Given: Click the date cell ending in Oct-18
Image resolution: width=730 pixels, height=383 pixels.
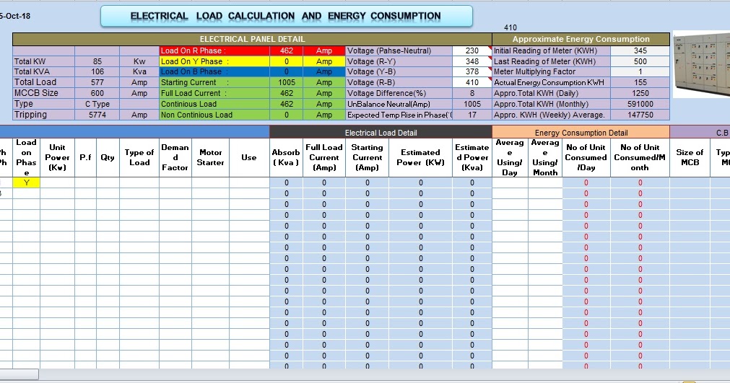Looking at the screenshot, I should [15, 17].
